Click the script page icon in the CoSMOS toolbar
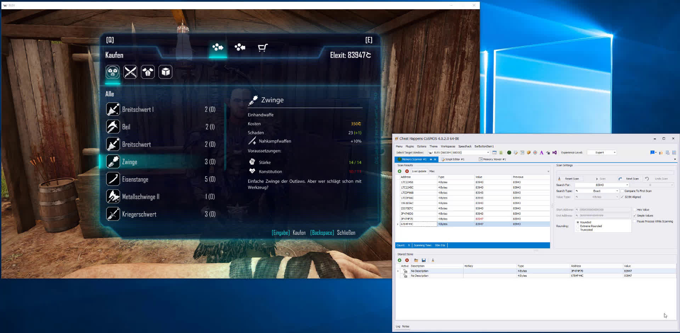The width and height of the screenshot is (680, 333). (x=516, y=153)
